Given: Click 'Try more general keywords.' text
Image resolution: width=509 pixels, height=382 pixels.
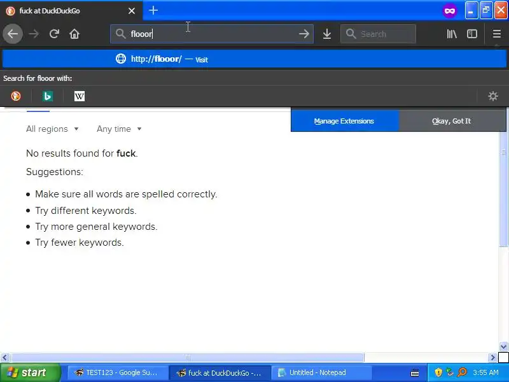Looking at the screenshot, I should click(97, 227).
